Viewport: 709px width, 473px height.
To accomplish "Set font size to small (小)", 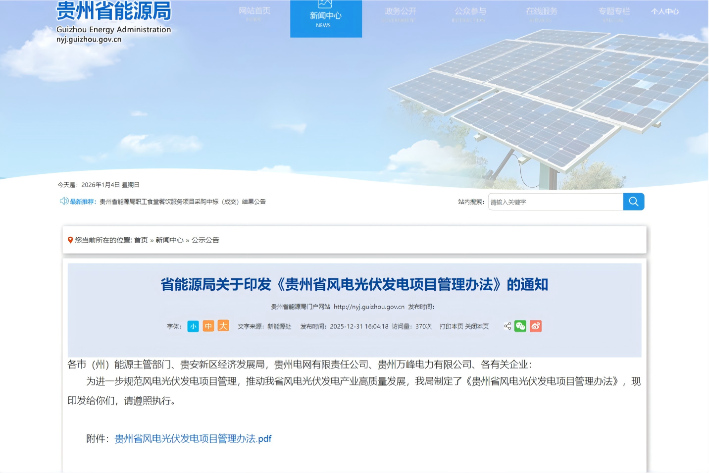I will 193,326.
